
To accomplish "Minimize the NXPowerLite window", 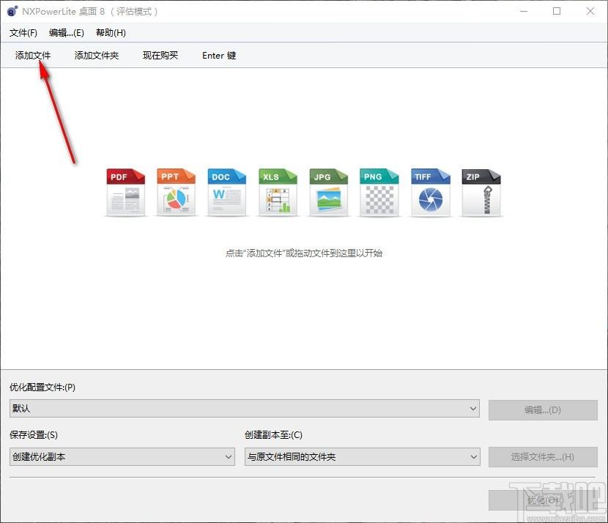I will pyautogui.click(x=524, y=11).
